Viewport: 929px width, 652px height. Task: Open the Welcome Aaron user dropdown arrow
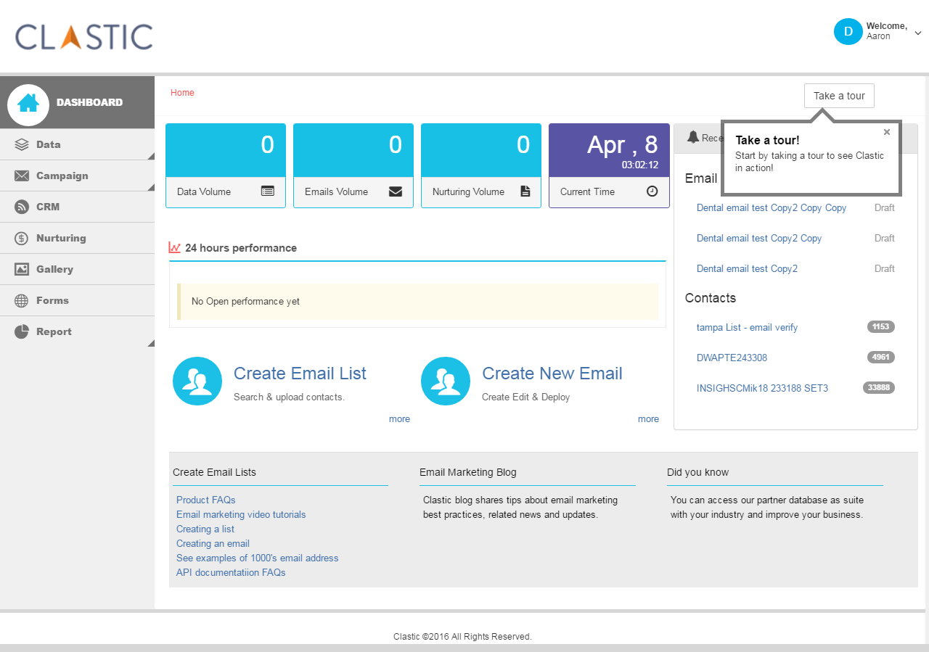coord(918,33)
